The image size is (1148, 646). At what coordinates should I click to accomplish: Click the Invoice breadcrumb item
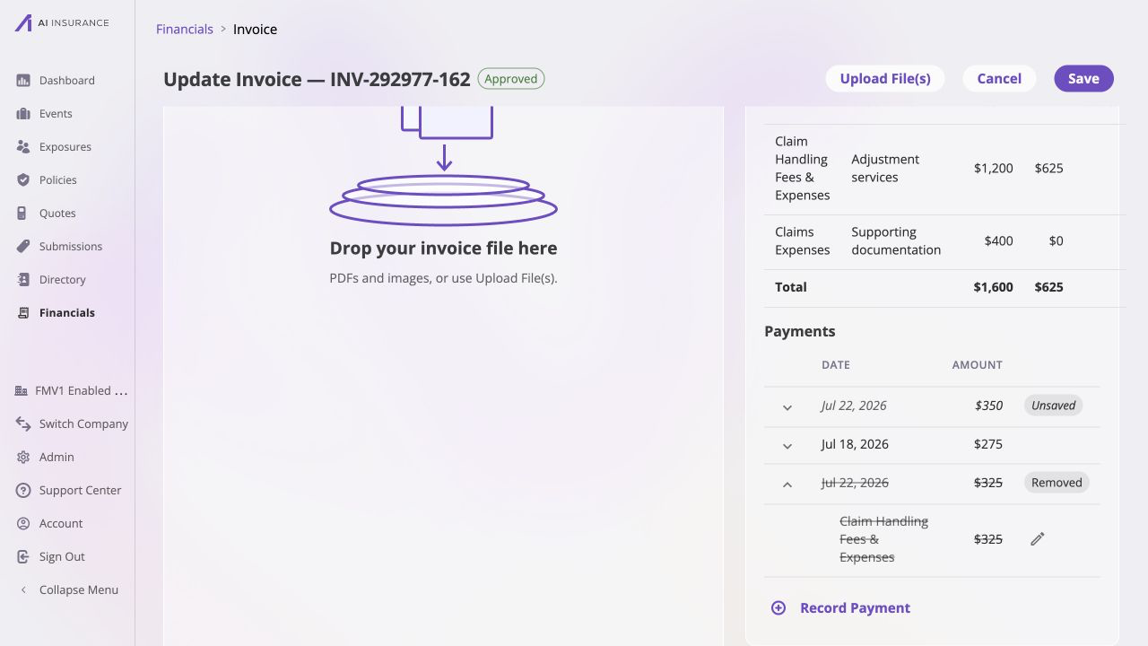tap(255, 29)
